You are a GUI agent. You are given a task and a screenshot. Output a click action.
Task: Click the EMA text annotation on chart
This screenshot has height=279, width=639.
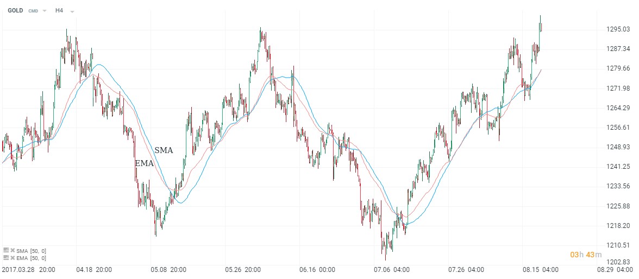(144, 163)
